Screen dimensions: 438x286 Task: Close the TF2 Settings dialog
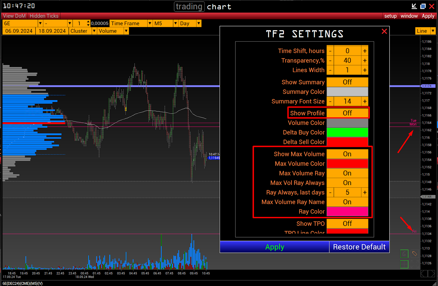click(x=384, y=32)
